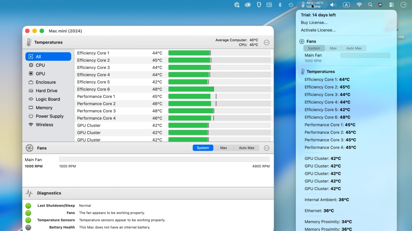Switch fan control to Max mode
This screenshot has height=231, width=412.
(x=223, y=148)
